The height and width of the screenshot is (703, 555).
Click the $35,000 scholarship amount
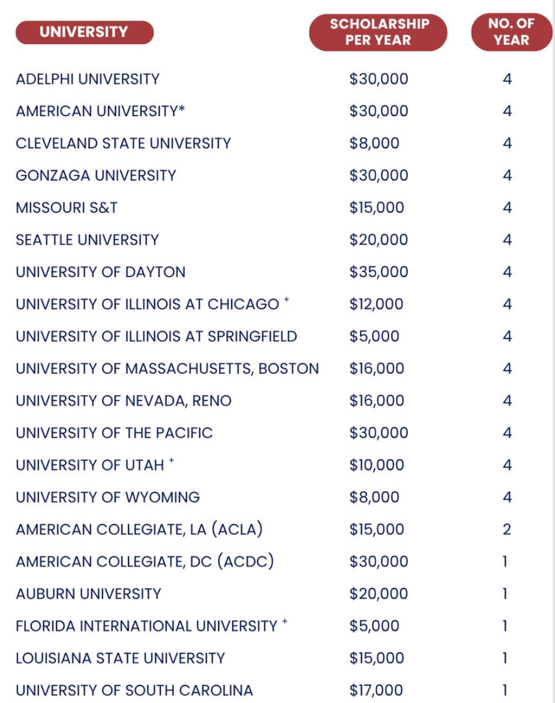pyautogui.click(x=378, y=272)
